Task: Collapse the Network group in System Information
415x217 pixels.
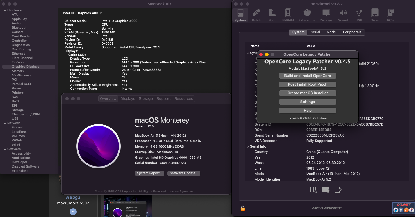Action: pyautogui.click(x=5, y=123)
